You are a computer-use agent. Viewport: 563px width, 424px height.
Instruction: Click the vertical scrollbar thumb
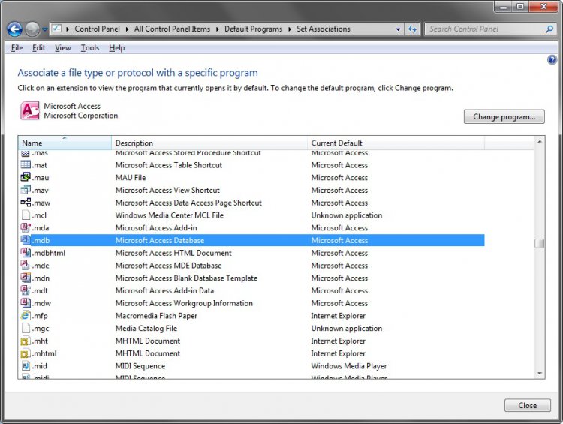(539, 243)
